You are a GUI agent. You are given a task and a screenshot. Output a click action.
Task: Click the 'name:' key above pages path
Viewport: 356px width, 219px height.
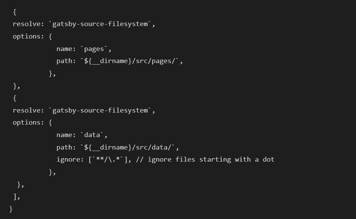66,49
